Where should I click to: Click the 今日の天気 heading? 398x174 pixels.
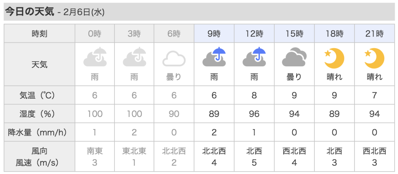point(29,12)
